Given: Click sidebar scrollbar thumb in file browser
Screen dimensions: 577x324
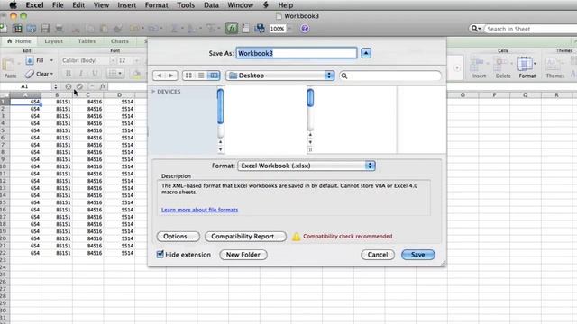Looking at the screenshot, I should point(220,106).
